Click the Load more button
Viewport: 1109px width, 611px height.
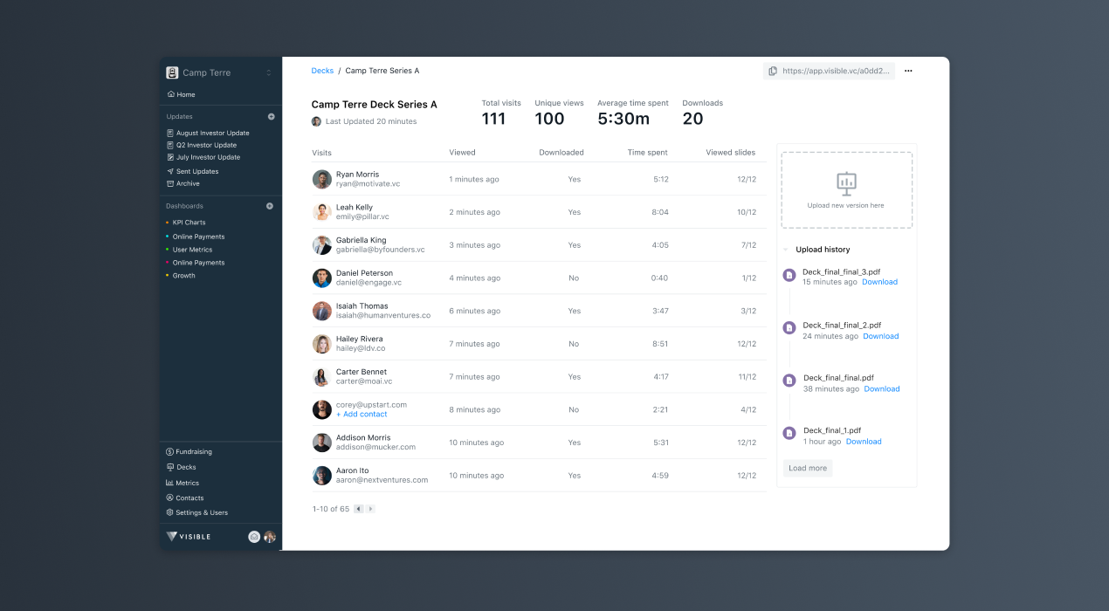(807, 469)
